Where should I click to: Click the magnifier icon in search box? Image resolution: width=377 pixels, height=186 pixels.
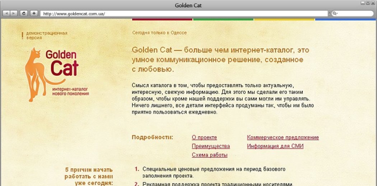click(x=334, y=14)
